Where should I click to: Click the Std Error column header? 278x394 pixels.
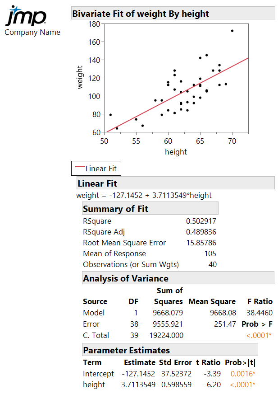(x=176, y=362)
